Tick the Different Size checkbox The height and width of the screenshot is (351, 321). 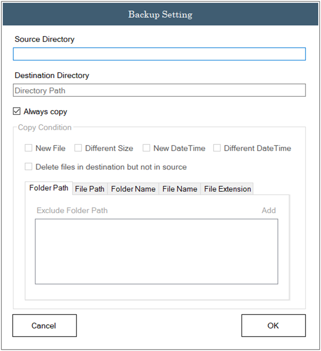[x=78, y=148]
